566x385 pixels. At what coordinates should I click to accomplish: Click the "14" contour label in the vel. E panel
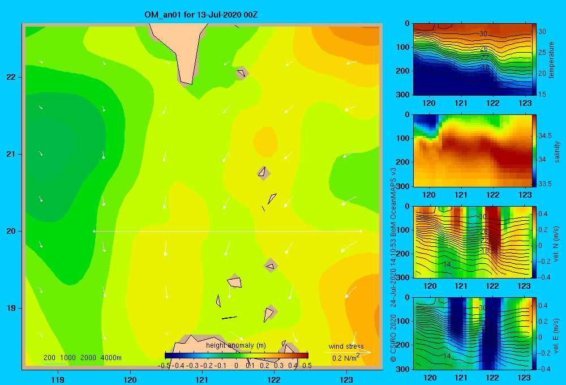pyautogui.click(x=447, y=356)
